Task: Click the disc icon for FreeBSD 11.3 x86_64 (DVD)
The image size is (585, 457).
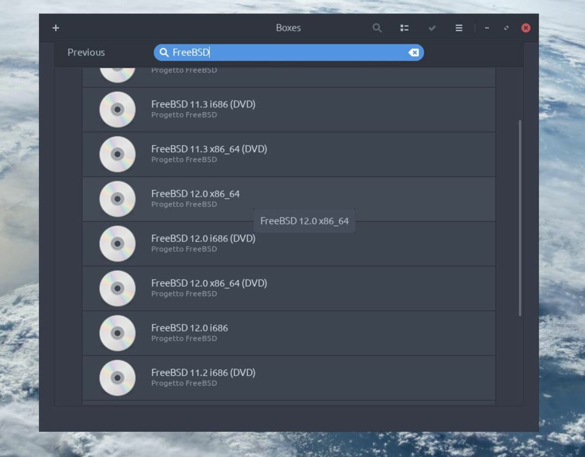Action: 117,154
